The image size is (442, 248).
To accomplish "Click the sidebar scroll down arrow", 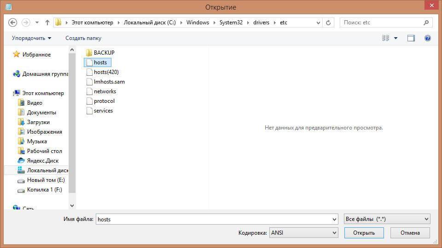I will [x=72, y=206].
